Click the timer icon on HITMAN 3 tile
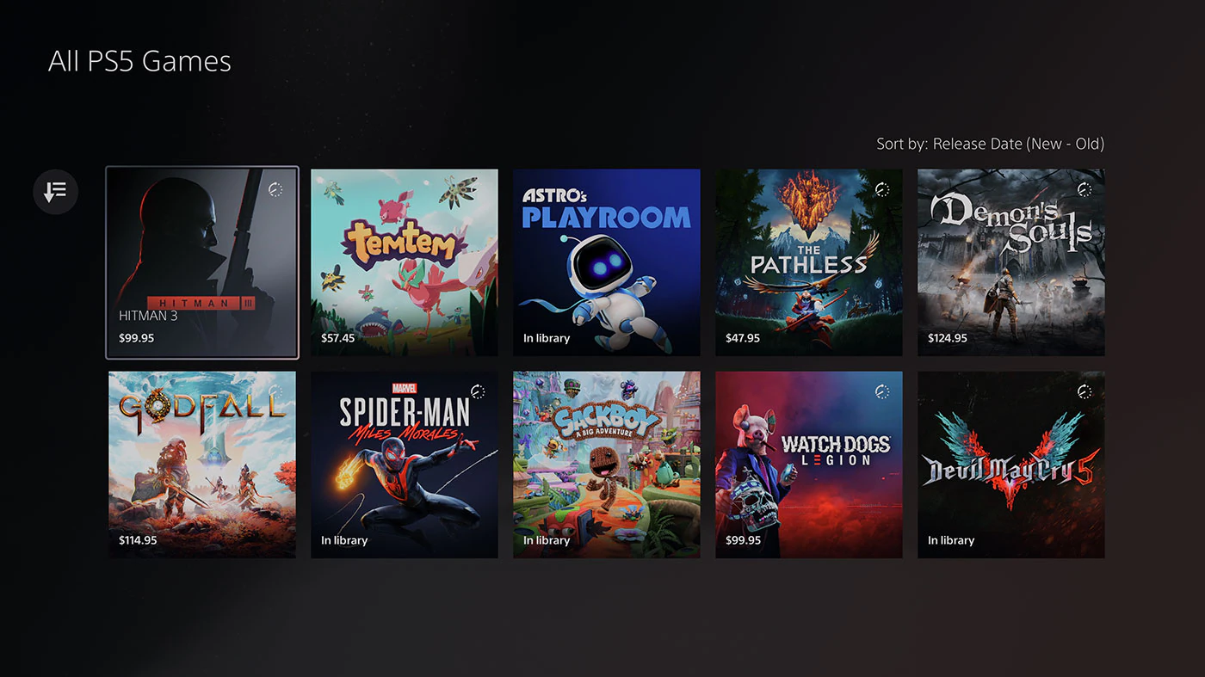 [275, 189]
